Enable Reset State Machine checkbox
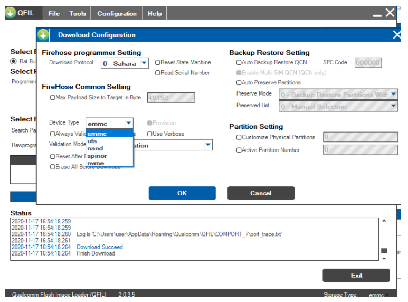The height and width of the screenshot is (302, 408). (x=157, y=62)
